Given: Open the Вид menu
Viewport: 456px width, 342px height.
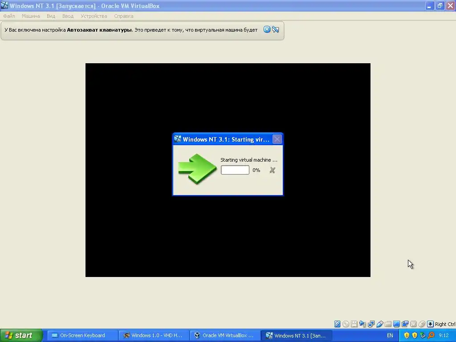Looking at the screenshot, I should click(51, 16).
